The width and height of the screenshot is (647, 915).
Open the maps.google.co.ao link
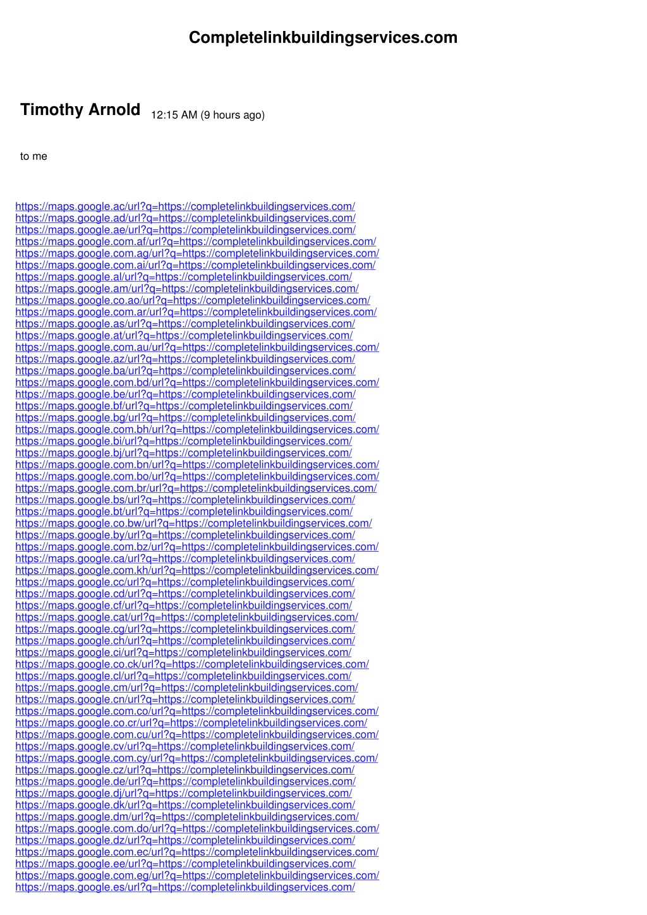click(x=193, y=300)
